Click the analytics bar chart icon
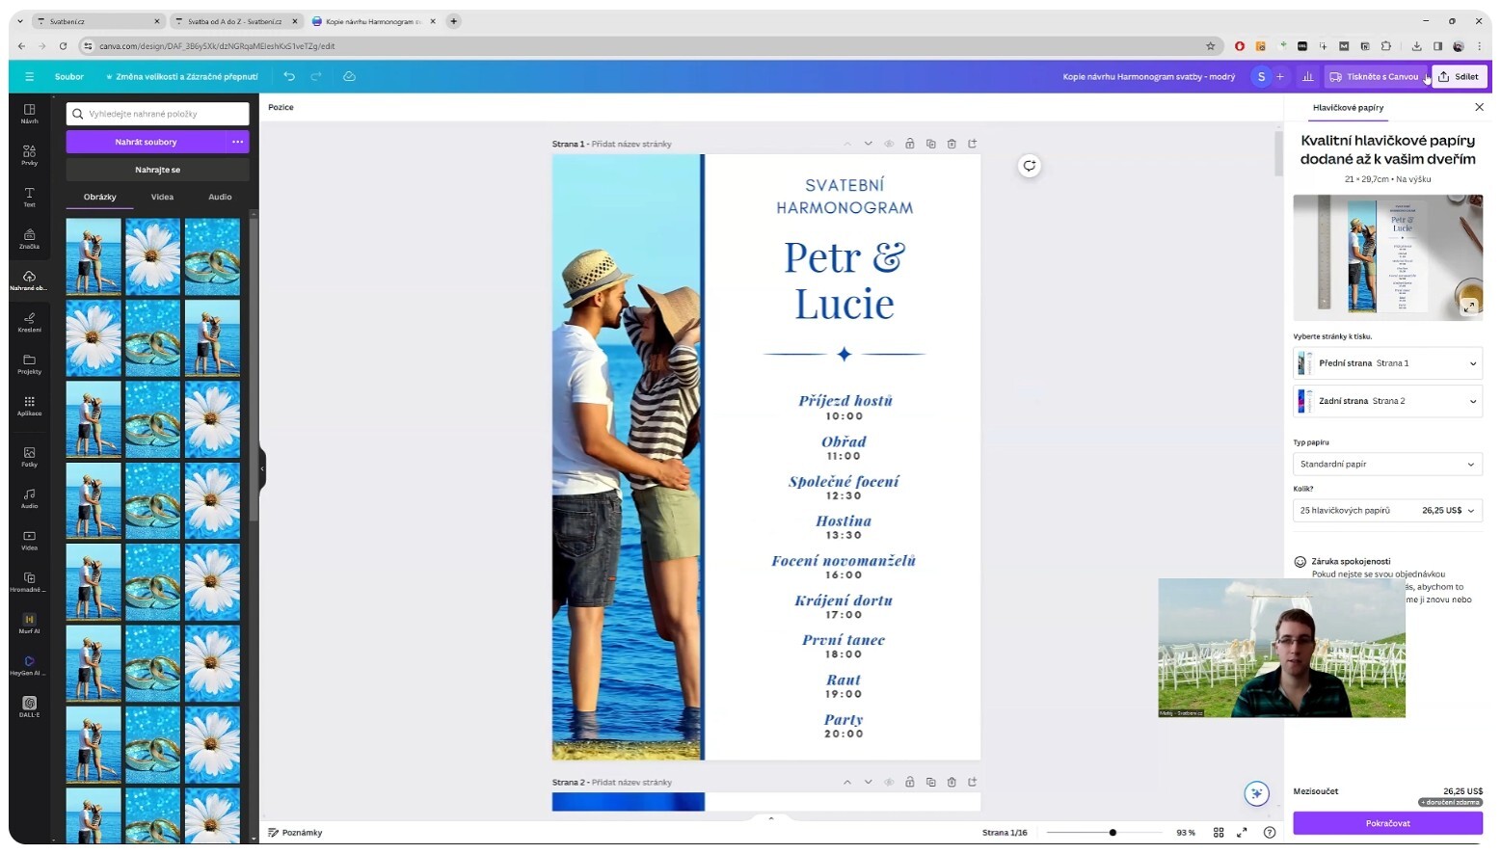This screenshot has height=854, width=1501. click(1307, 76)
